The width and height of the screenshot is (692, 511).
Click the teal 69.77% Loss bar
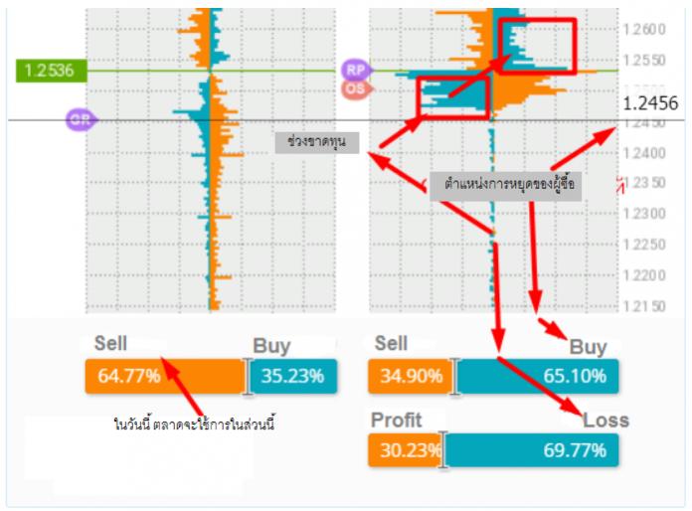tap(533, 450)
